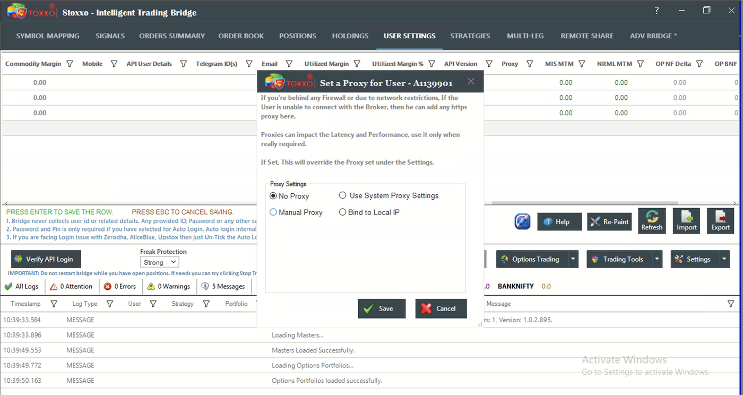Select the 'Masters Loaded Successfully.' log message
This screenshot has width=743, height=395.
tap(313, 350)
